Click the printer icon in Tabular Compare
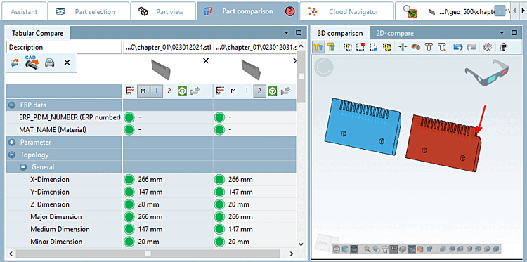The width and height of the screenshot is (527, 262). point(50,63)
